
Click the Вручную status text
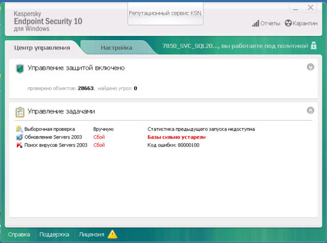pos(104,129)
